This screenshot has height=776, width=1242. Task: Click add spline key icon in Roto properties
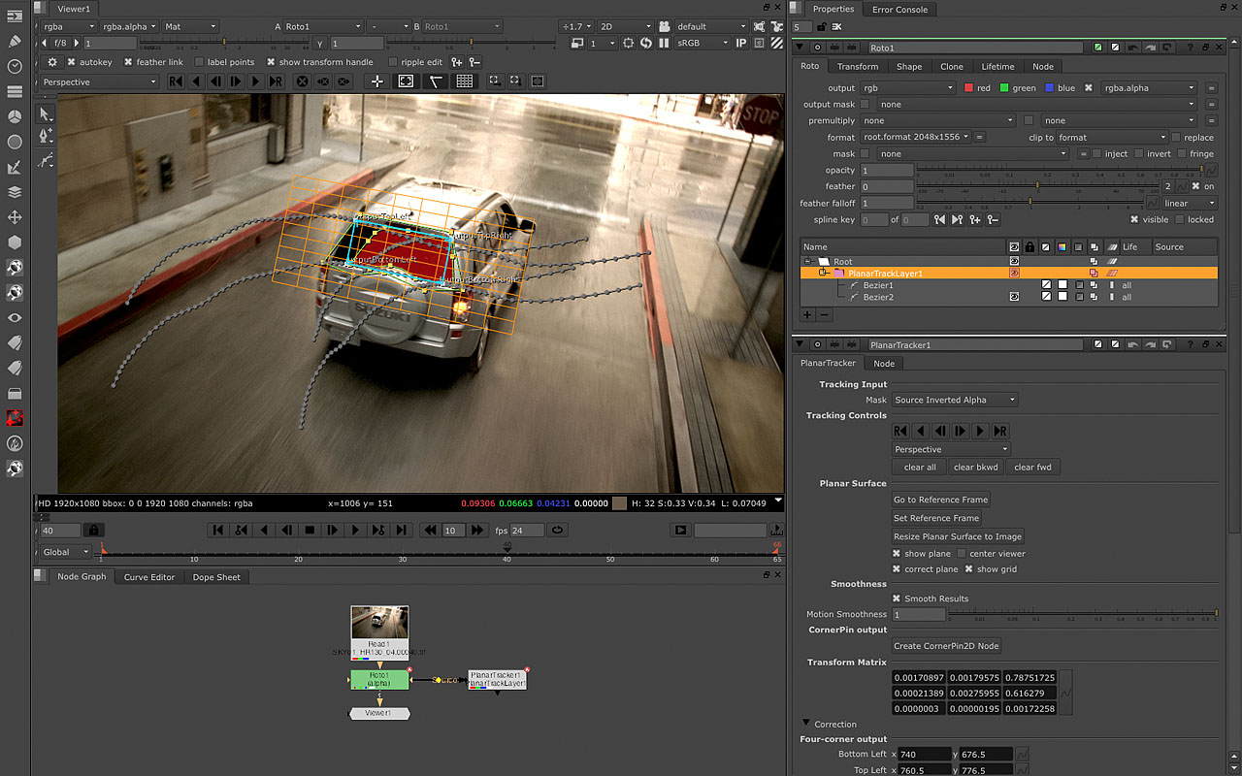975,220
